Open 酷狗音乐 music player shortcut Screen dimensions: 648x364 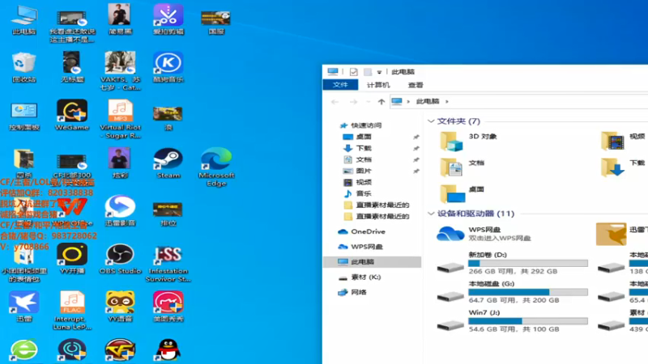[x=168, y=67]
